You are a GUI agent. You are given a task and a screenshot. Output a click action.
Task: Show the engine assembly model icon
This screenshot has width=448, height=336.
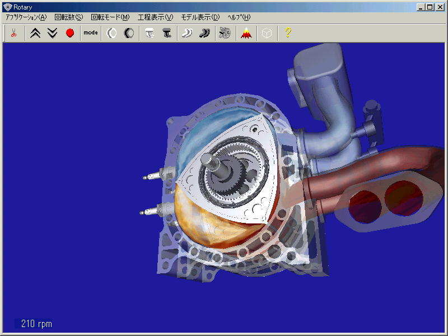point(226,33)
